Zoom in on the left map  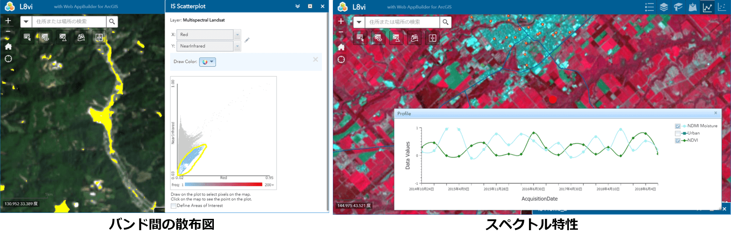8,20
